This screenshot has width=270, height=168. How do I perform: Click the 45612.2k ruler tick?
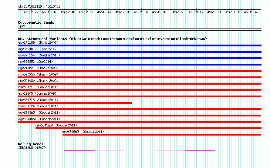pyautogui.click(x=31, y=12)
